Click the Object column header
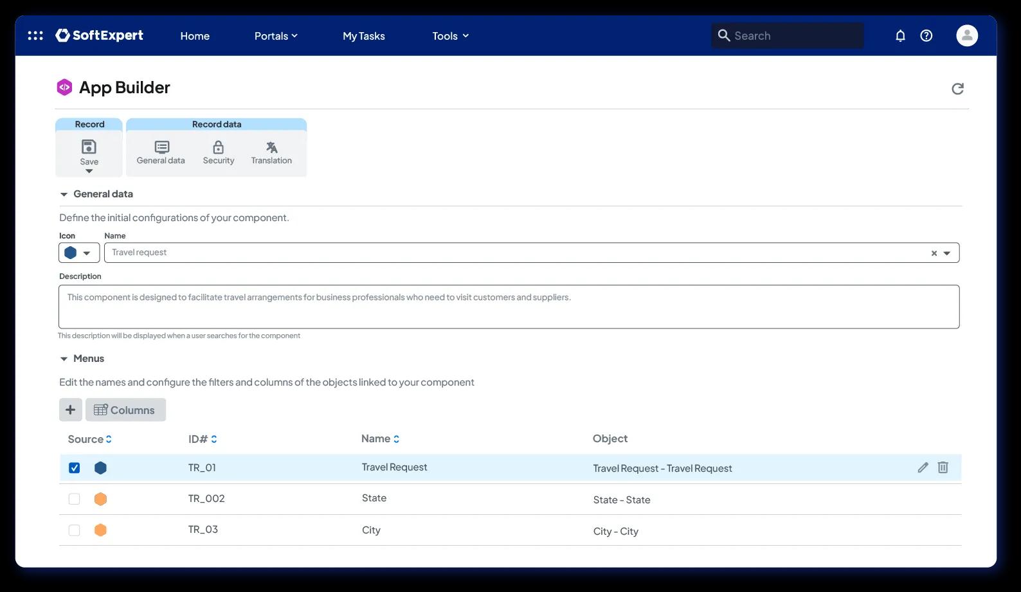This screenshot has width=1021, height=592. (610, 439)
